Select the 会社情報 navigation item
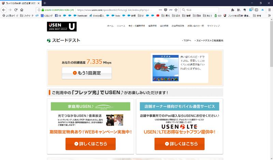Screen dimensions: 273x160 coord(164,26)
